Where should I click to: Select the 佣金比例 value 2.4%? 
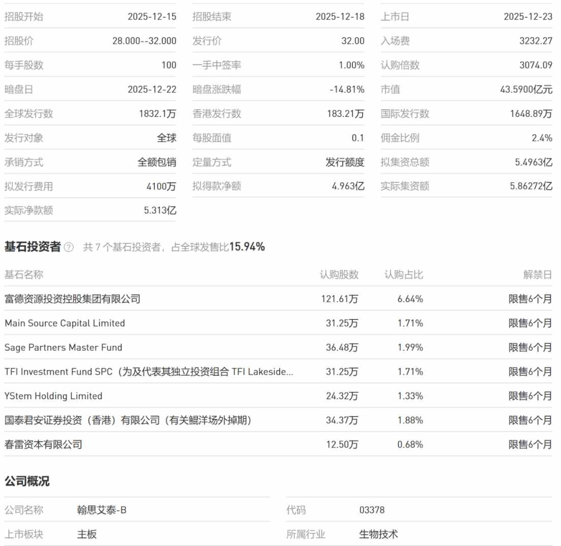coord(542,138)
